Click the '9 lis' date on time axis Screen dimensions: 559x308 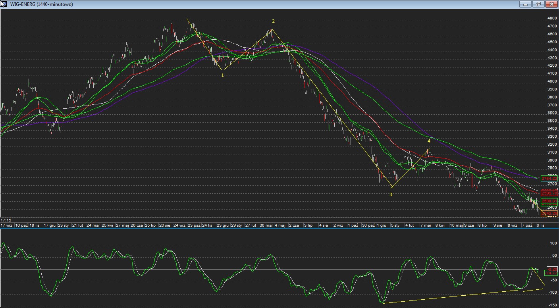[x=540, y=225]
